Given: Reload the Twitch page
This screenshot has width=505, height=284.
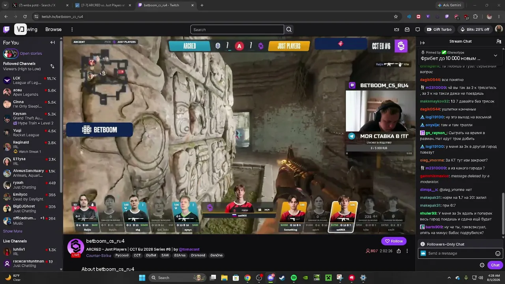Looking at the screenshot, I should click(25, 17).
